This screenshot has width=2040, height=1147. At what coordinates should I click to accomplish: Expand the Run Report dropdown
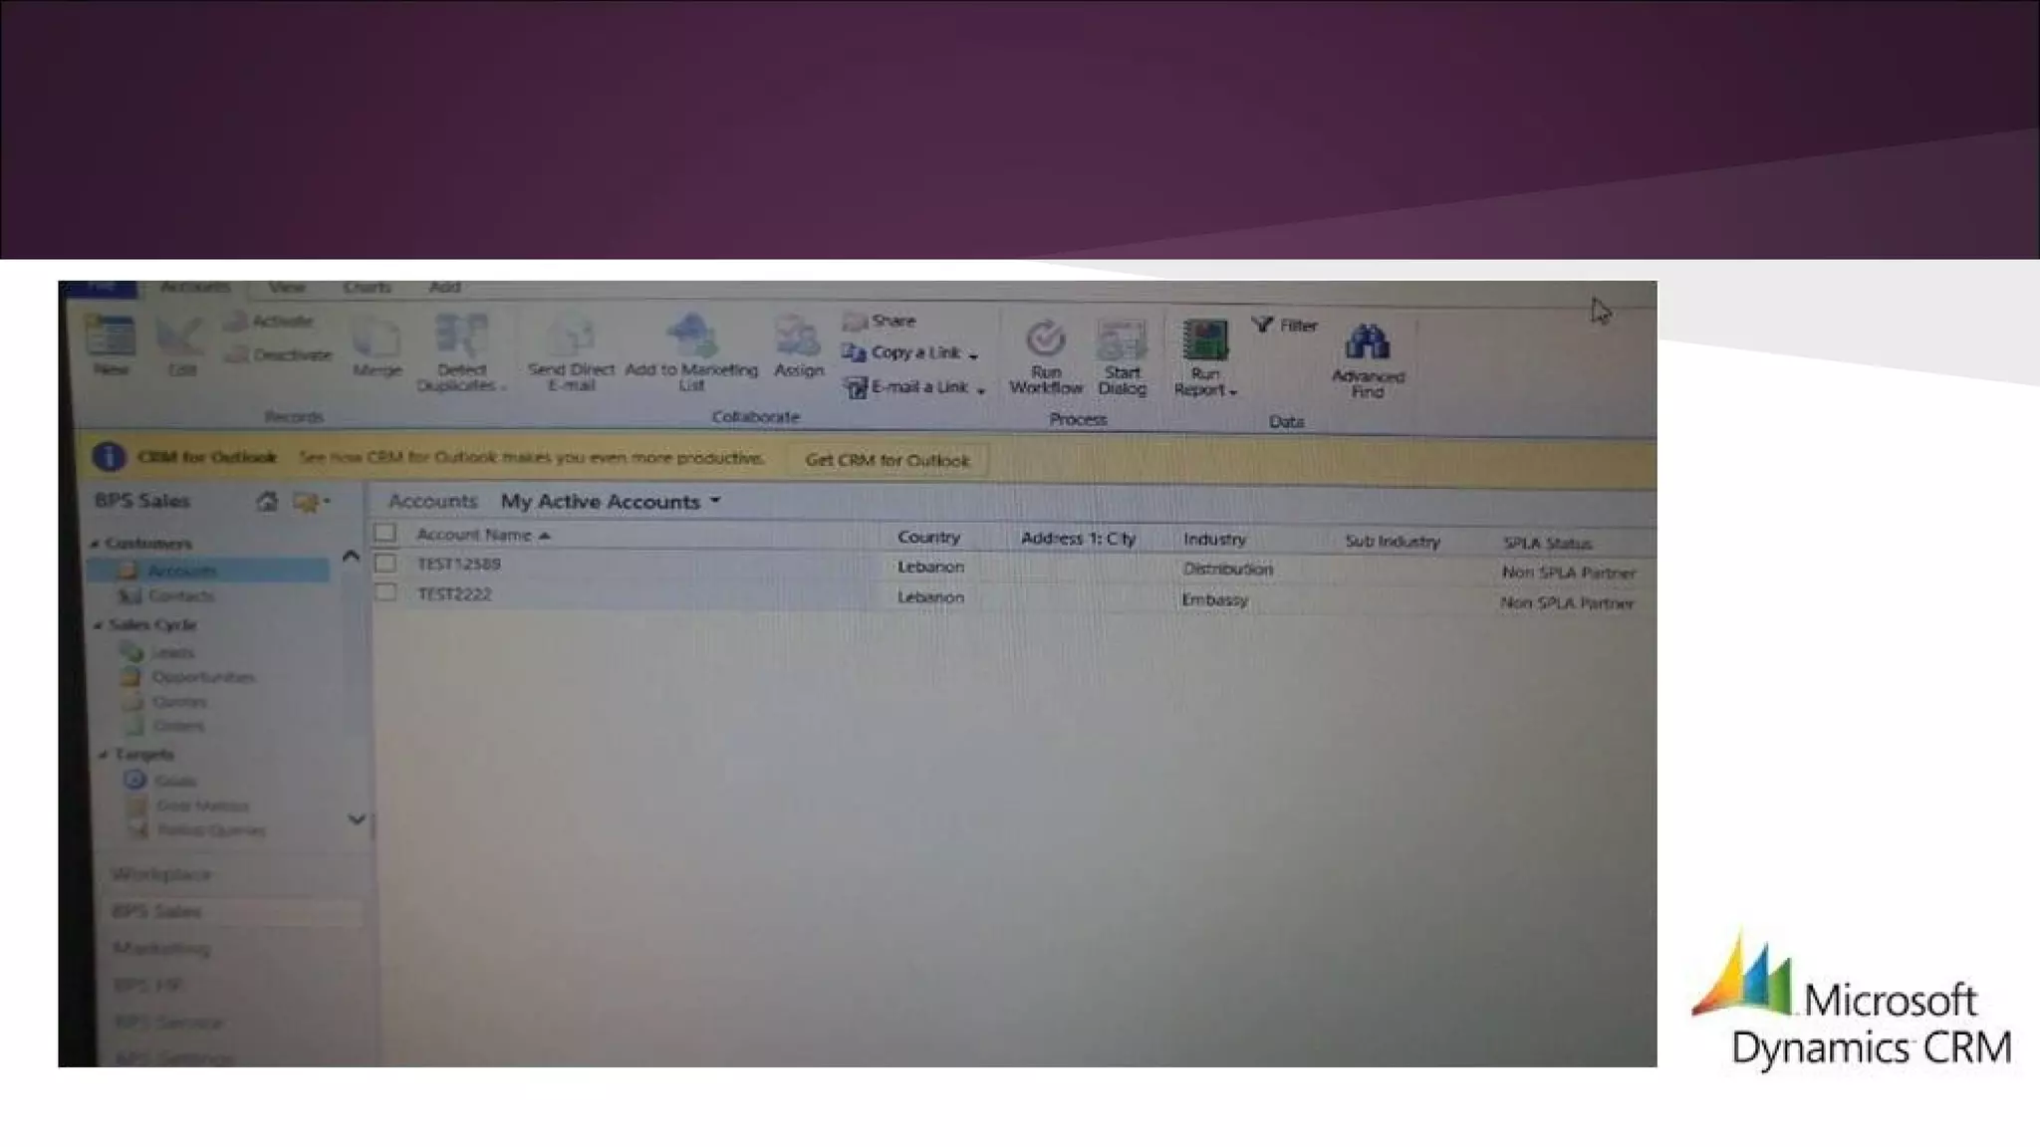point(1233,392)
